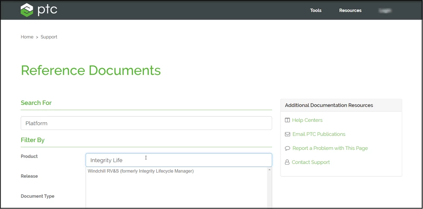Open Report a Problem with This Page
This screenshot has height=209, width=423.
330,148
